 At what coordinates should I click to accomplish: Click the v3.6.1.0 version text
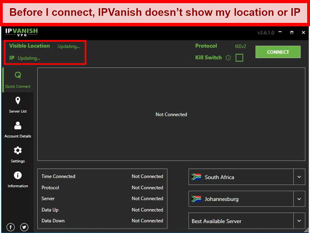[x=266, y=32]
